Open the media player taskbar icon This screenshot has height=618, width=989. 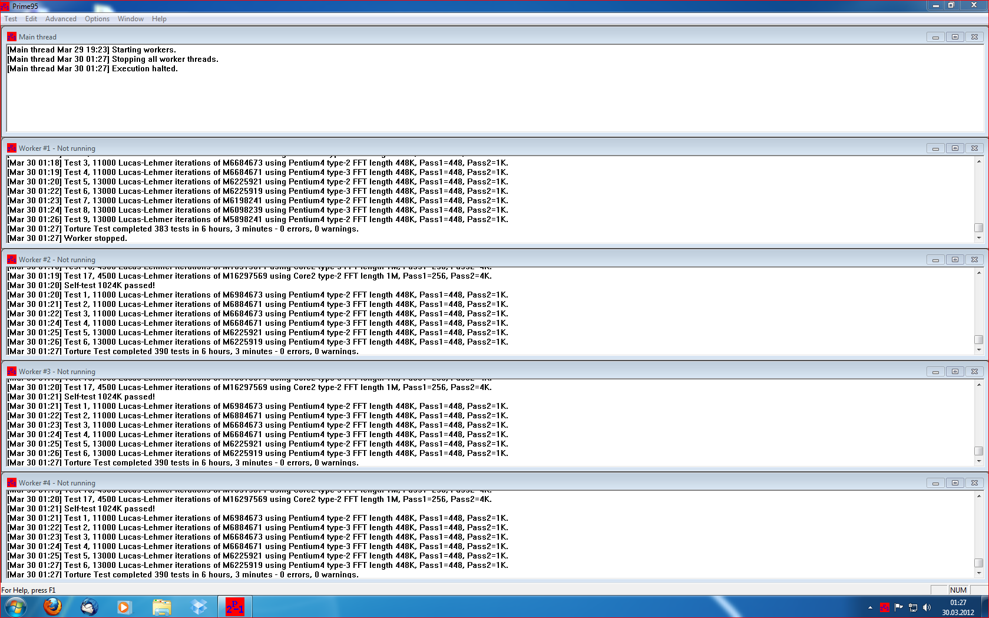click(124, 607)
